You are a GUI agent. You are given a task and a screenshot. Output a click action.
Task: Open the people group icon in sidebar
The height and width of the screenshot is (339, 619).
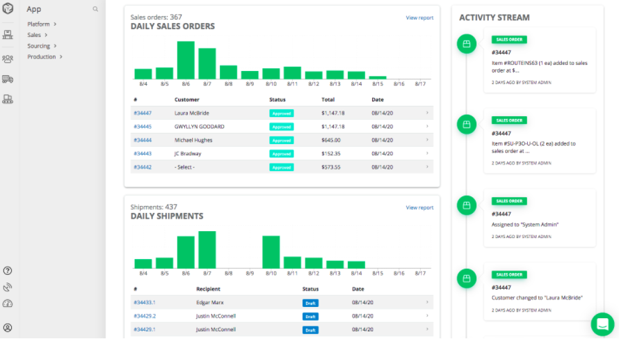[x=8, y=59]
